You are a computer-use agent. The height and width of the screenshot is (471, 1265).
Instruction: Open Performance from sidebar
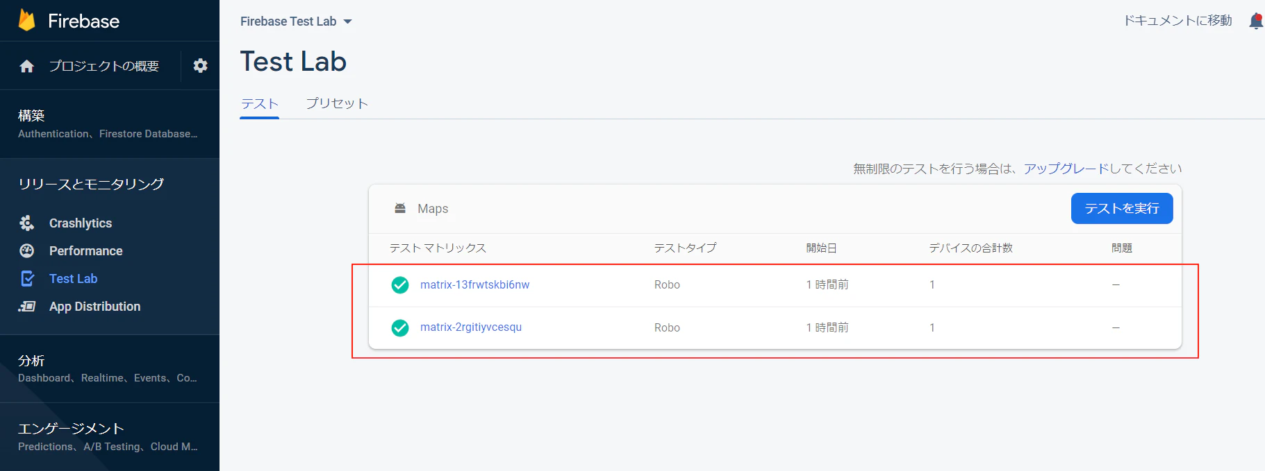pos(86,250)
